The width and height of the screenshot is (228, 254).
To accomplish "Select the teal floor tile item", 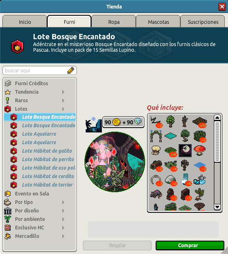I will click(x=171, y=136).
